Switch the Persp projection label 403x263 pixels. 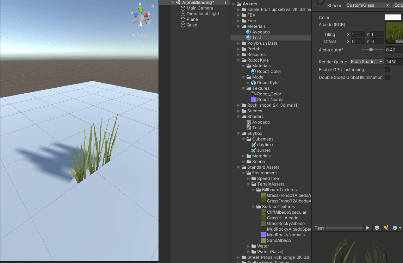coord(140,35)
